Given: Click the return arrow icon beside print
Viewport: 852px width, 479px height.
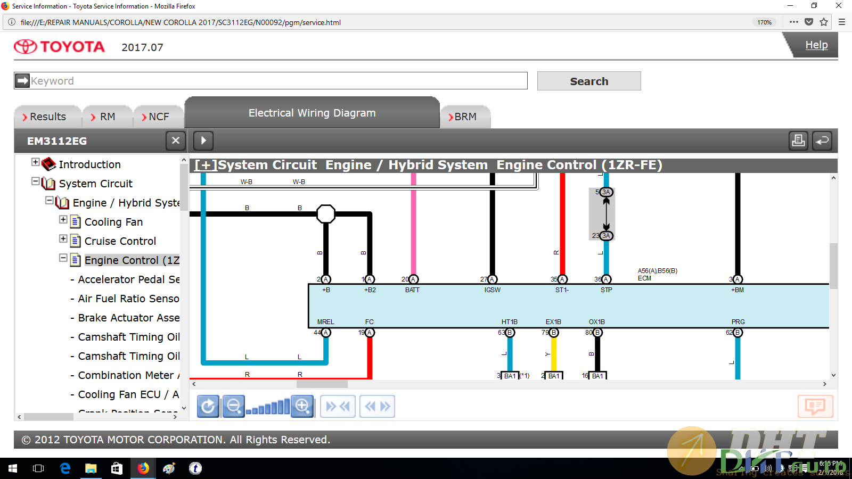Looking at the screenshot, I should tap(822, 141).
